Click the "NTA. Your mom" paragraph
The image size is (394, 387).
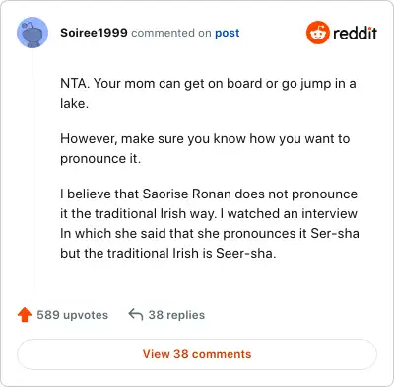pyautogui.click(x=208, y=93)
